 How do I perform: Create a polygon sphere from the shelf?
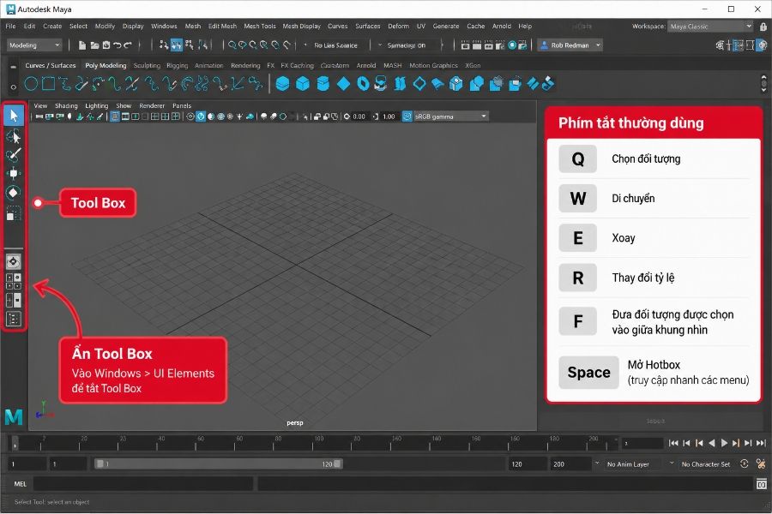[282, 84]
